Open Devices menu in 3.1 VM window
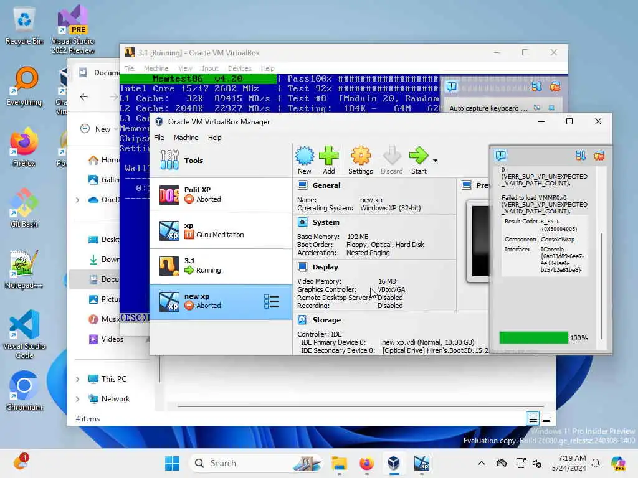The width and height of the screenshot is (638, 478). (x=240, y=68)
